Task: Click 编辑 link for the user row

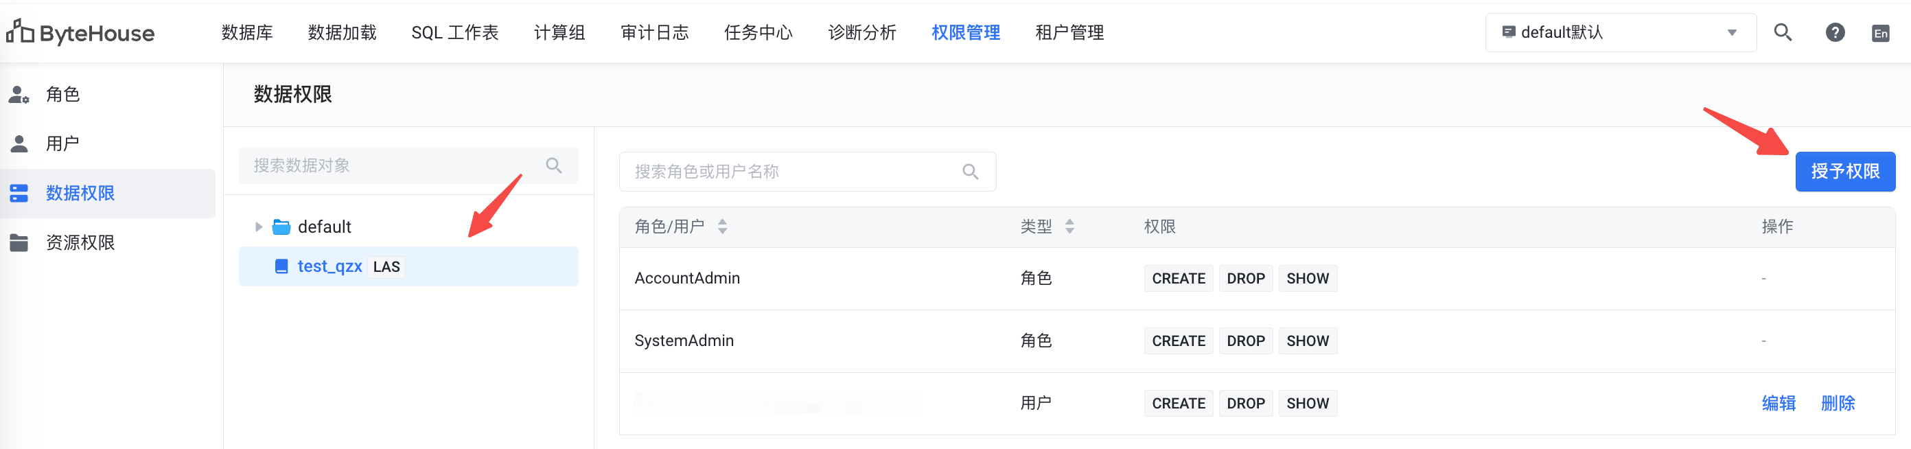Action: (1779, 403)
